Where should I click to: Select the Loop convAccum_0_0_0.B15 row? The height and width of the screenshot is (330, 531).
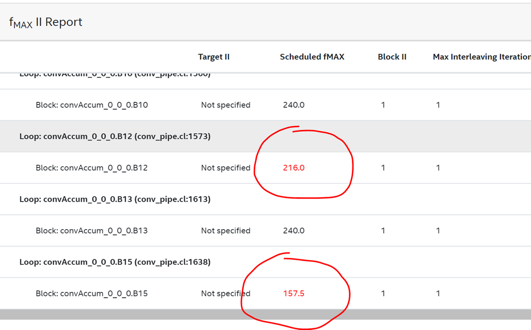(x=115, y=262)
